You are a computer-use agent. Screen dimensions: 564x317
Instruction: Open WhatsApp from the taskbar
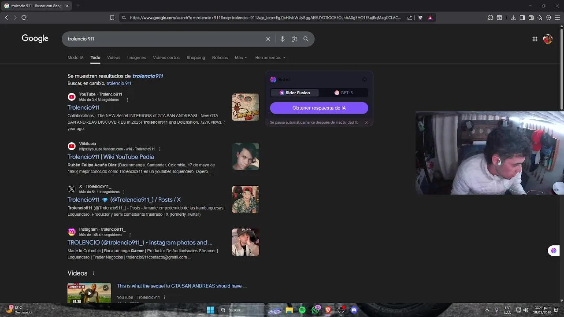[x=315, y=310]
